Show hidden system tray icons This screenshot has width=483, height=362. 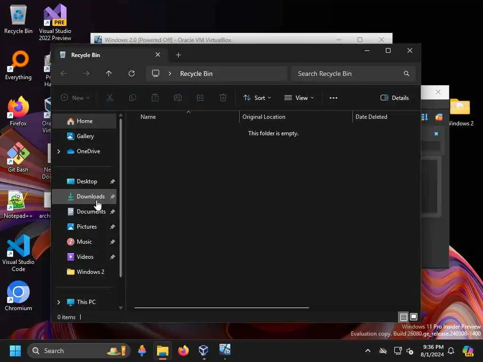pos(368,351)
